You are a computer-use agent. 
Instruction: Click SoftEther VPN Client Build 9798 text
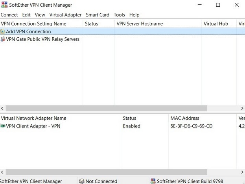190,181
